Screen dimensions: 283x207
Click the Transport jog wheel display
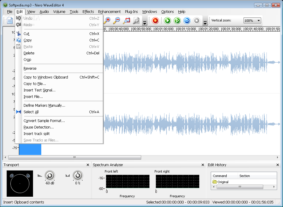[x=20, y=183]
